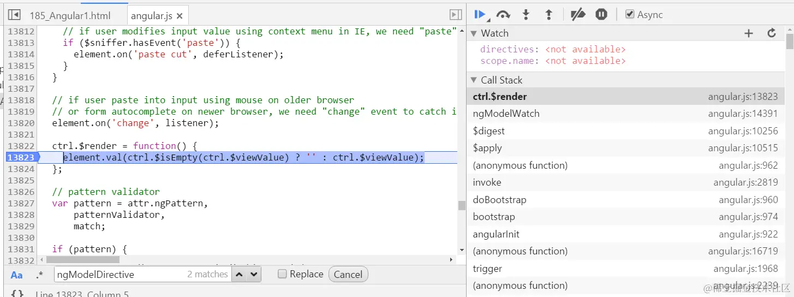Add a new watch expression
The image size is (794, 297).
[749, 33]
